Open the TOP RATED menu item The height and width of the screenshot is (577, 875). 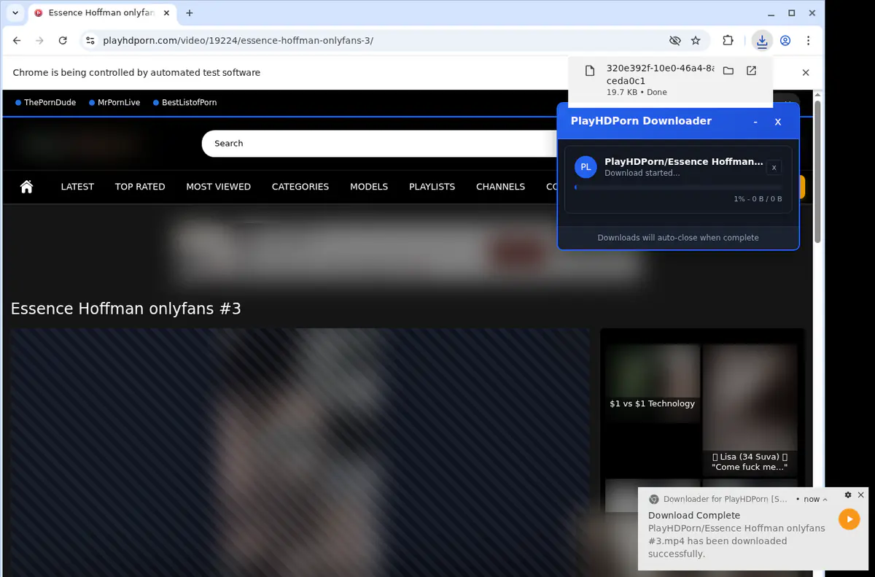click(x=140, y=187)
